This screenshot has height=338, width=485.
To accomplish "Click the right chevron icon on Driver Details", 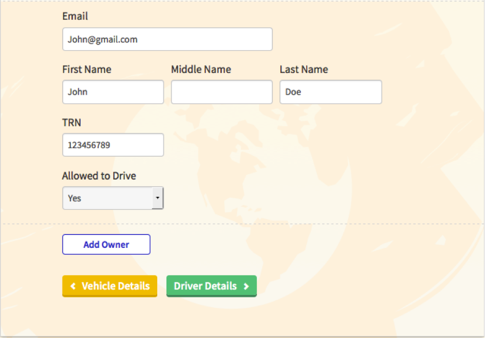I will tap(247, 286).
